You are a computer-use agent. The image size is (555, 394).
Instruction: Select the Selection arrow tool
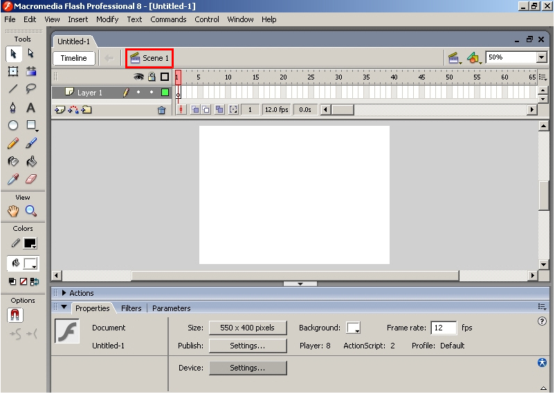[13, 54]
